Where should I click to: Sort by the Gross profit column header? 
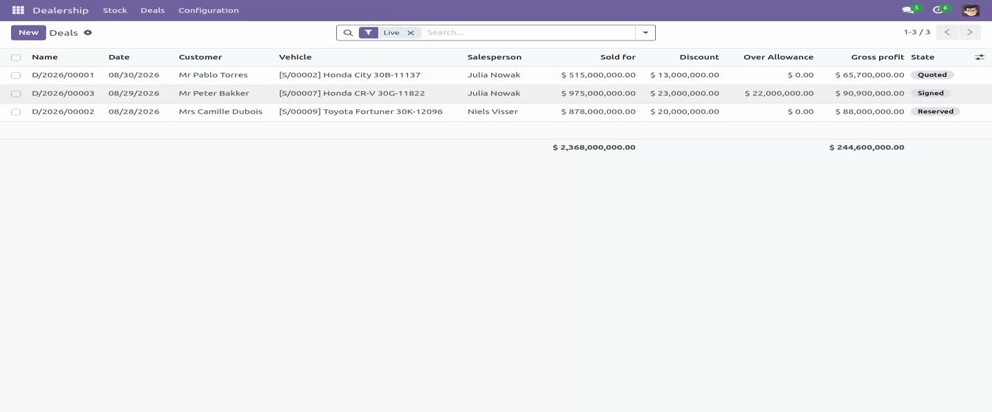coord(877,57)
